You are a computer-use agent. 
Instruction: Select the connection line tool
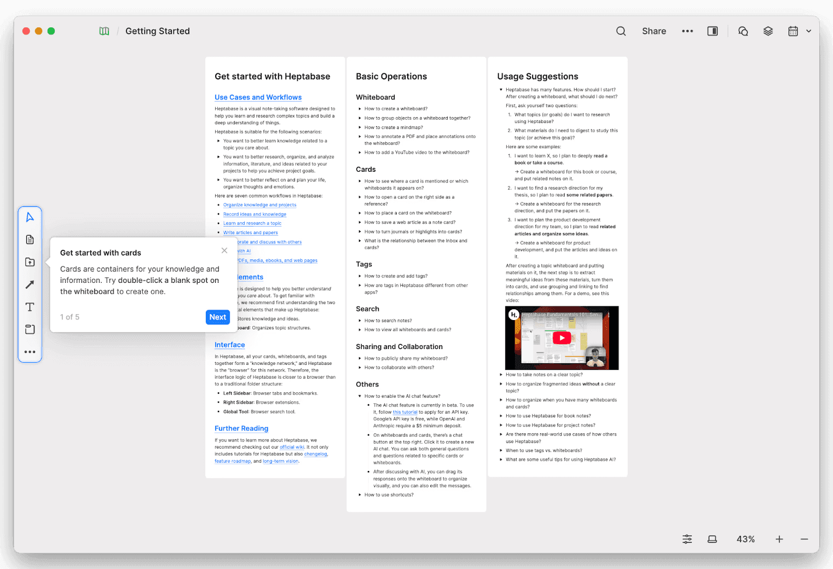[30, 284]
